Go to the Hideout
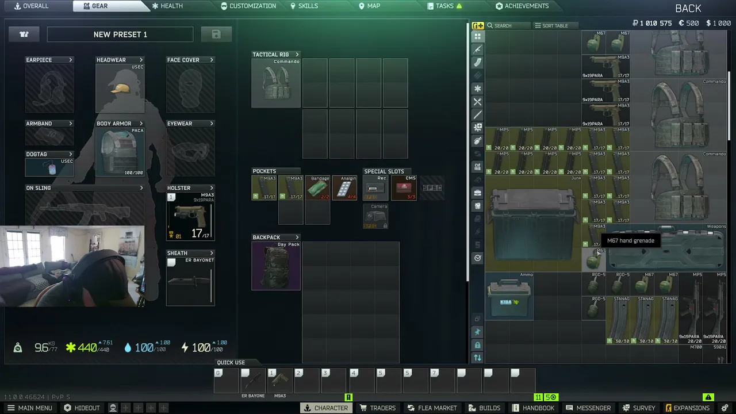736x414 pixels. pos(82,408)
